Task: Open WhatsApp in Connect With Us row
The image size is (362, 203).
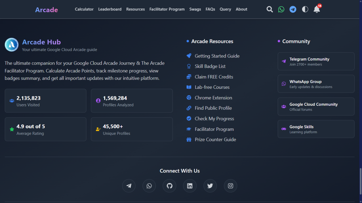Action: click(x=149, y=186)
